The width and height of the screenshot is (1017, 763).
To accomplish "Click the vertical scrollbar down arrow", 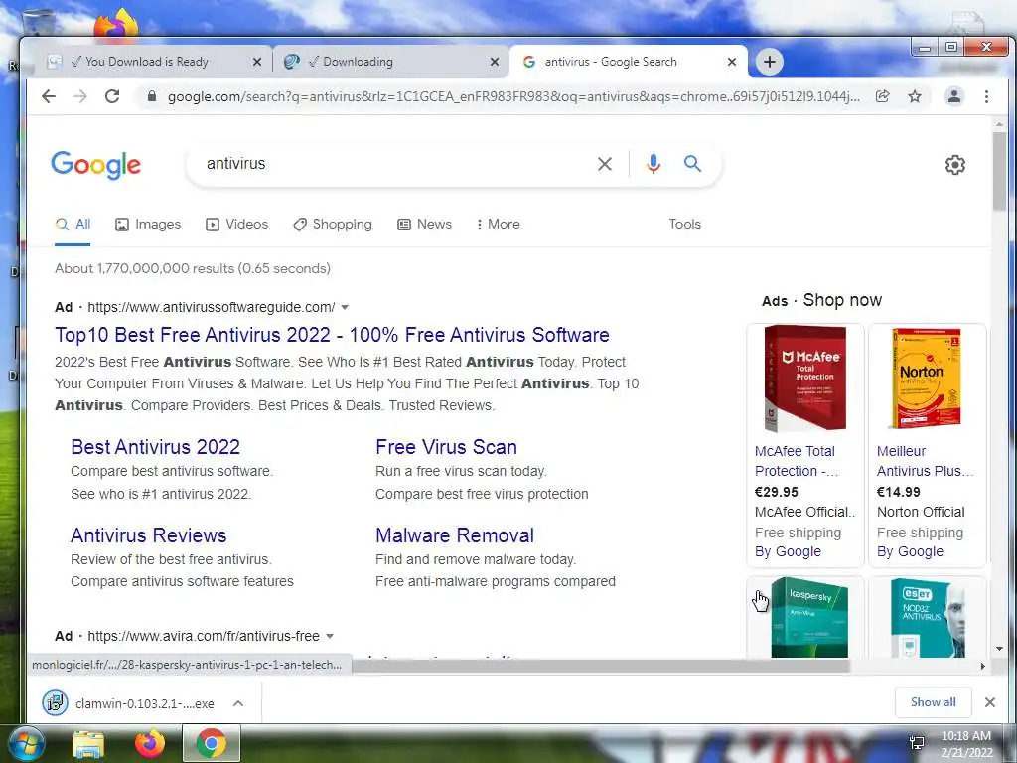I will point(999,648).
